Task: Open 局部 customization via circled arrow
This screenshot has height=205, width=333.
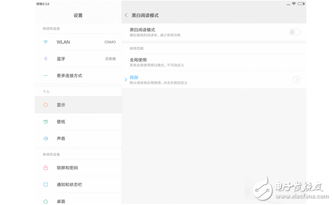Action: [x=297, y=80]
